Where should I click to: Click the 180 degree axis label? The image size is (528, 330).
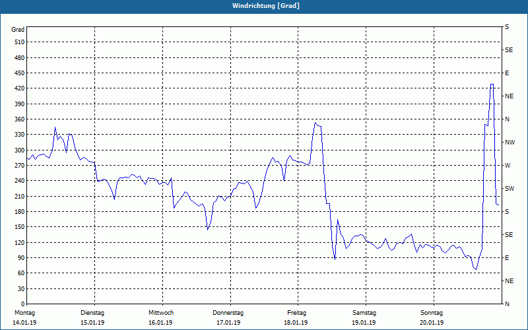tap(20, 212)
